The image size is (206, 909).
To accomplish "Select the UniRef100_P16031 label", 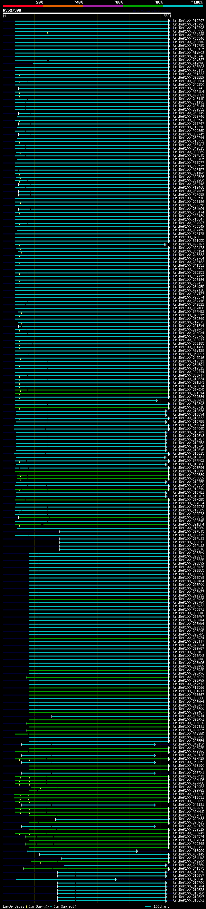I will point(189,797).
